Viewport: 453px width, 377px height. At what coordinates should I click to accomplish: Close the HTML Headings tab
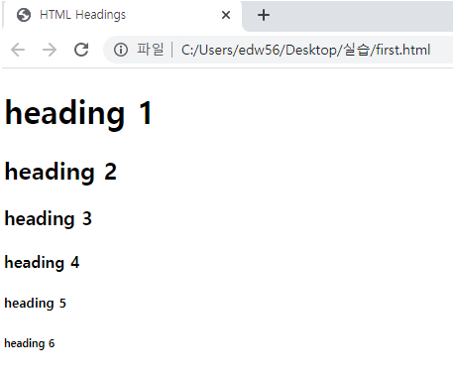tap(226, 15)
